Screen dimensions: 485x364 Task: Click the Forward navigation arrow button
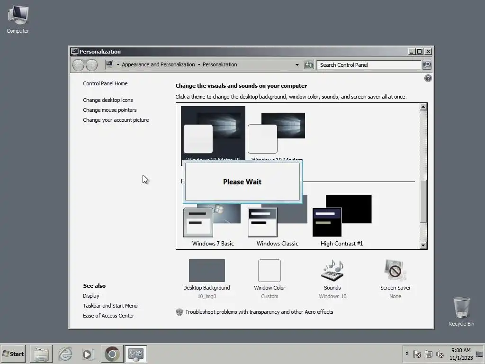[x=91, y=65]
